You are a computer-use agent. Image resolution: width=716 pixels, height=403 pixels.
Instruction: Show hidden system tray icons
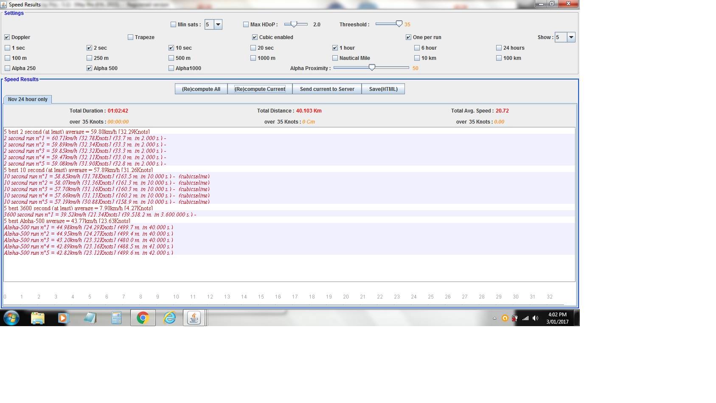point(494,318)
